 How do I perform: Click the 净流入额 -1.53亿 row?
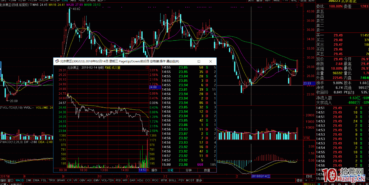point(342,98)
